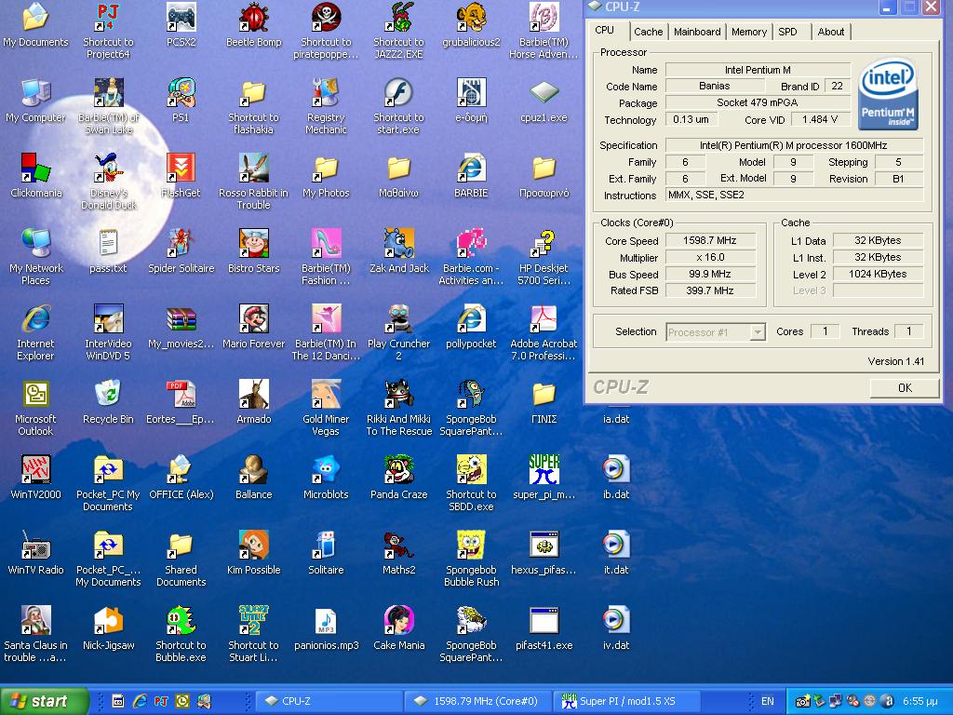Click the Specification field in CPU-Z
This screenshot has height=715, width=953.
coord(795,145)
